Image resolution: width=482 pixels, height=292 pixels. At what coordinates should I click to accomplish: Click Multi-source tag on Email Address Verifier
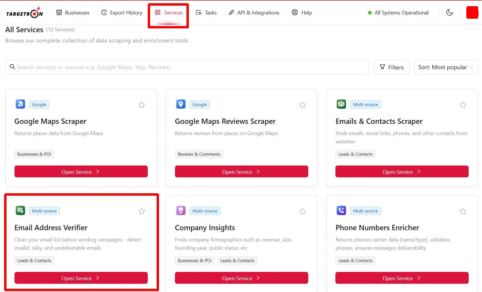tap(44, 211)
